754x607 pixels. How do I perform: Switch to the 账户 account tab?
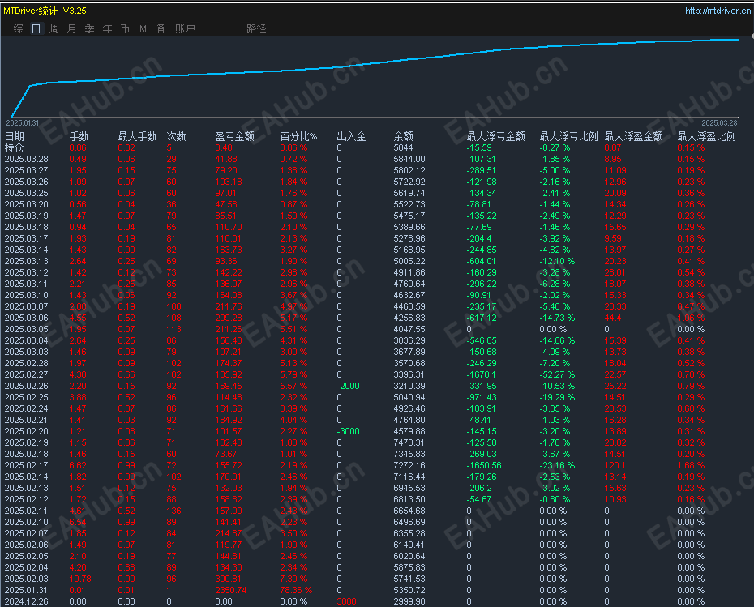[185, 29]
